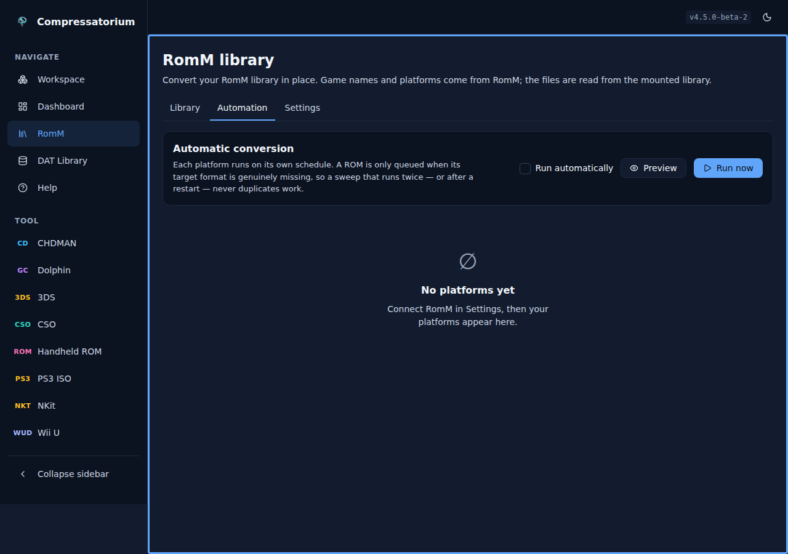
Task: Click the Run now button label
Action: pos(734,168)
